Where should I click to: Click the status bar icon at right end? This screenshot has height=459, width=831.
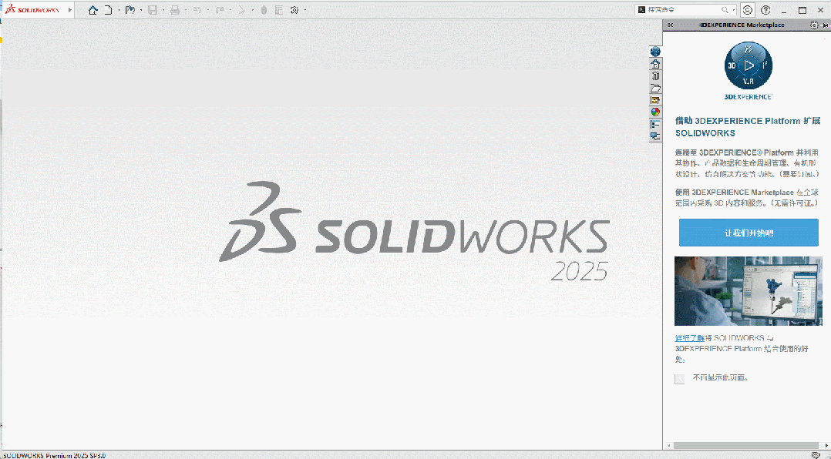click(816, 455)
